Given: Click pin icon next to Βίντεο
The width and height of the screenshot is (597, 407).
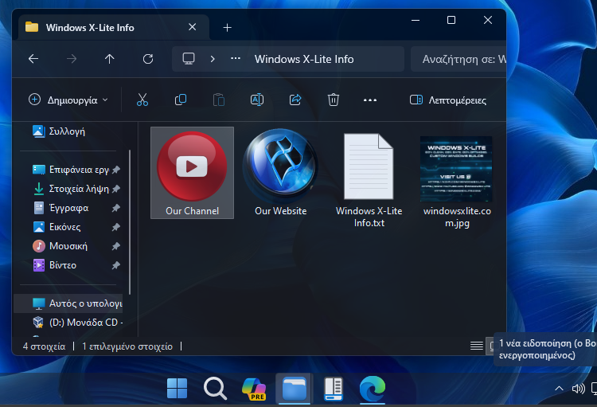Looking at the screenshot, I should 116,265.
